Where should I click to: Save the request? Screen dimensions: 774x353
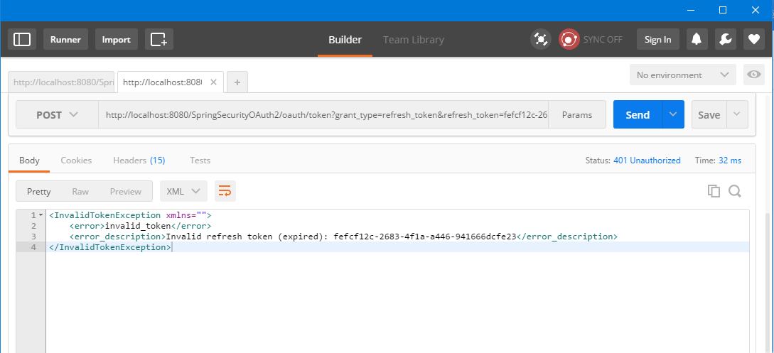tap(709, 115)
